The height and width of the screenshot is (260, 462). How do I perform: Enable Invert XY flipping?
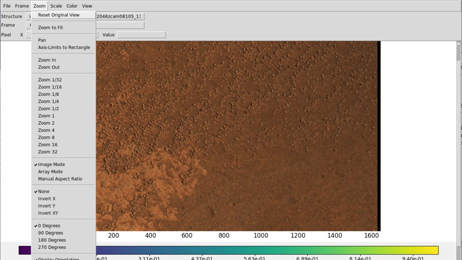[48, 213]
